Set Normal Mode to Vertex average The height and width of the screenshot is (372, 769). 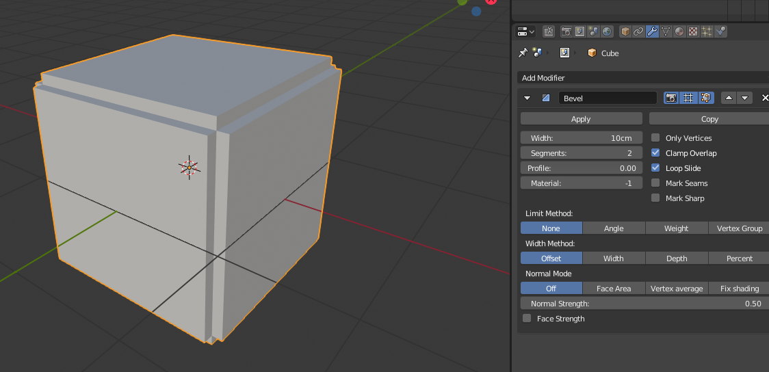tap(677, 289)
